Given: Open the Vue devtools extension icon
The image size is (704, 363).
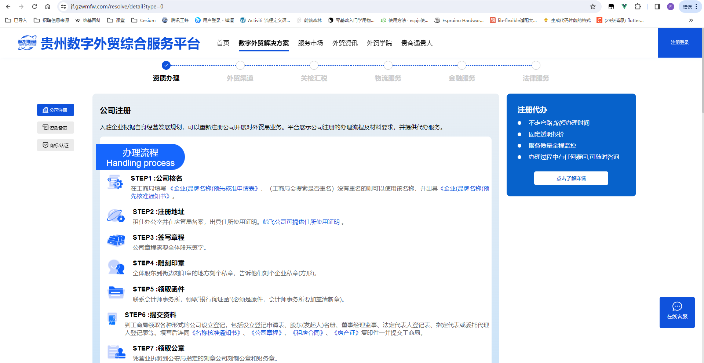Looking at the screenshot, I should pyautogui.click(x=624, y=7).
